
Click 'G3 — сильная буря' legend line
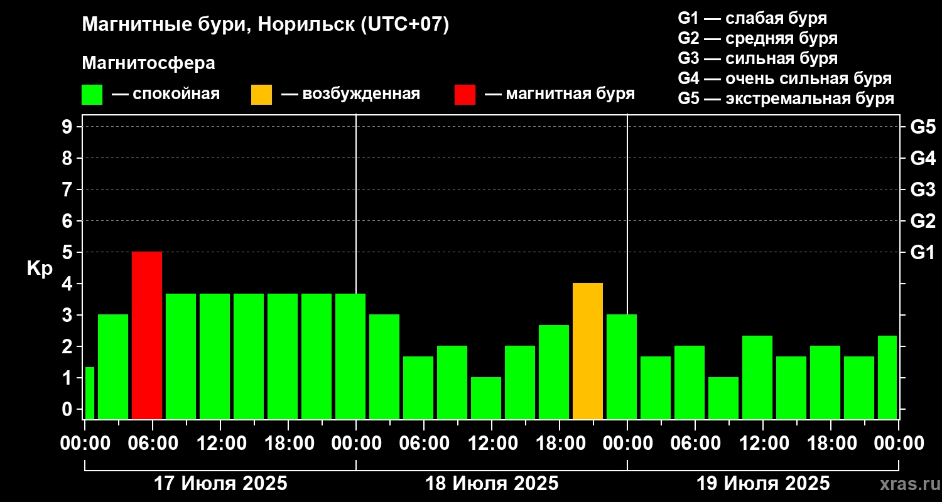[x=758, y=58]
